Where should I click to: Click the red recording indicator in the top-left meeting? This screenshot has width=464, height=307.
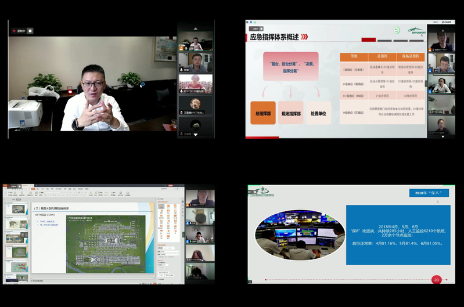coord(14,31)
